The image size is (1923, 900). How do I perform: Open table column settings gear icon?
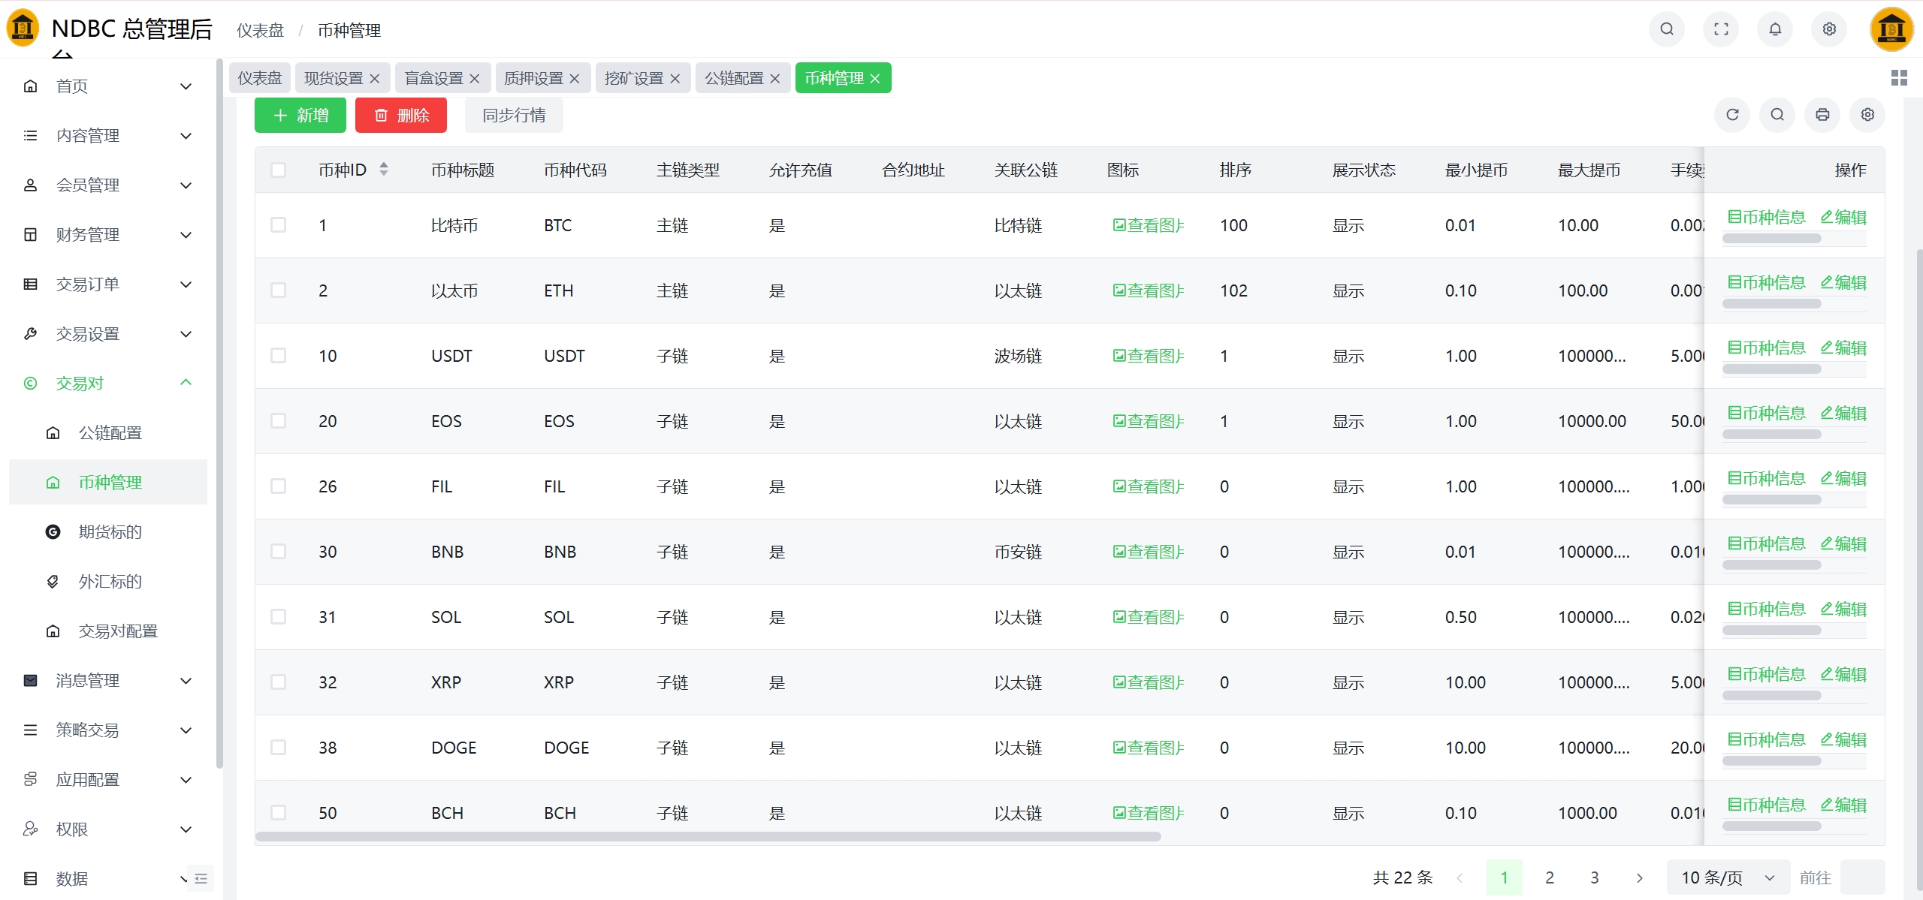(x=1867, y=115)
